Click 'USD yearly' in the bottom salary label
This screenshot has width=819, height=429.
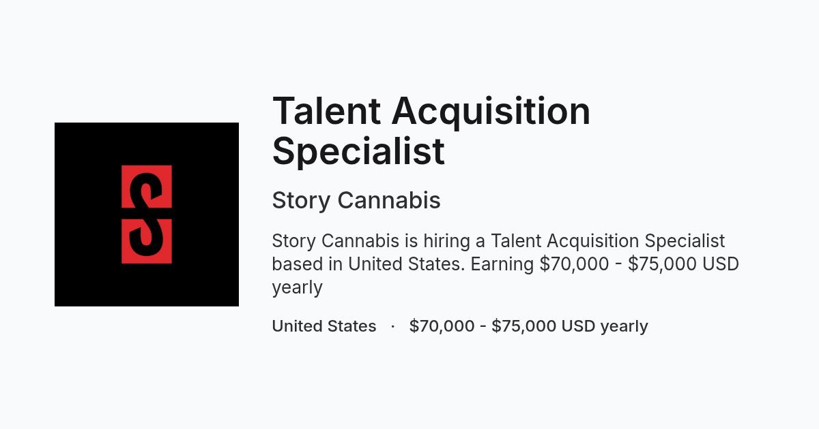click(605, 327)
